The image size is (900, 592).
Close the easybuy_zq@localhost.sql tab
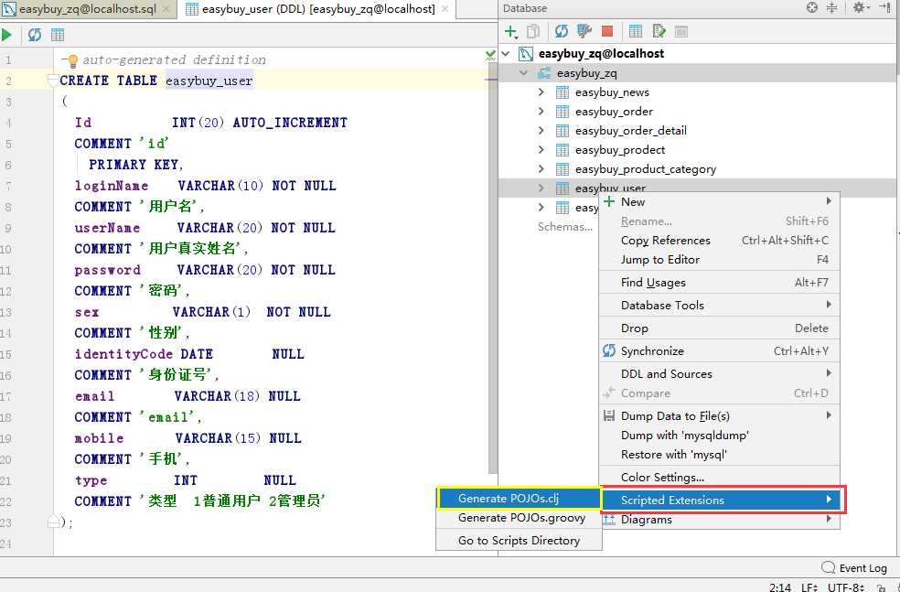pos(166,9)
